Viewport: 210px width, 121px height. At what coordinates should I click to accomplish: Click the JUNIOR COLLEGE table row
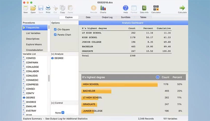(x=126, y=42)
